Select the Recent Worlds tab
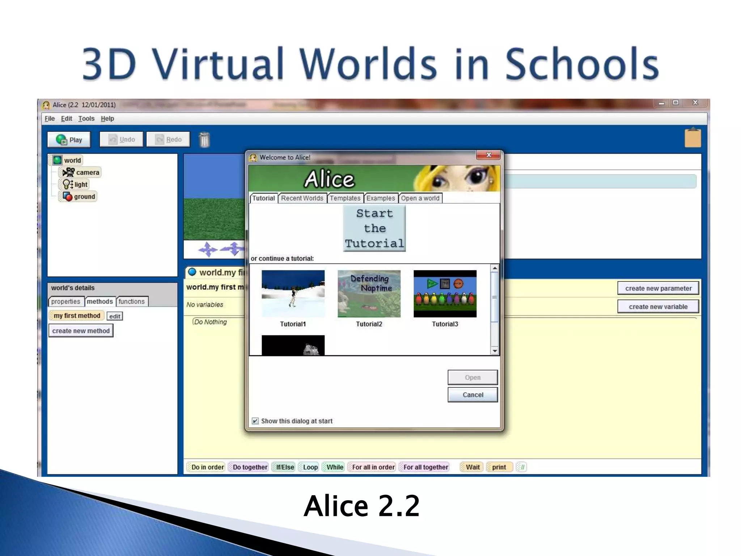The image size is (741, 556). coord(302,198)
